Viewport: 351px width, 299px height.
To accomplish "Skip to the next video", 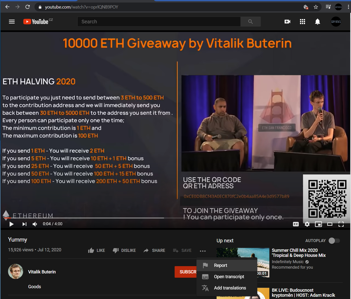I will click(24, 224).
